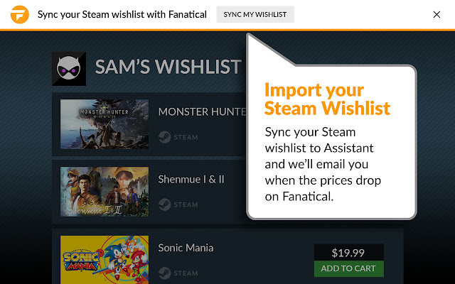Click the Steam icon under Sonic Mania
Screen dimensions: 455x284
point(165,273)
